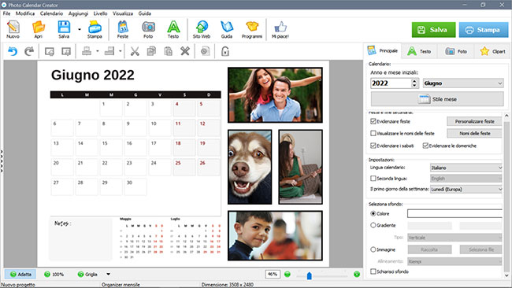Open dropdown arrow next to send backward
The image size is (512, 288).
coord(121,51)
